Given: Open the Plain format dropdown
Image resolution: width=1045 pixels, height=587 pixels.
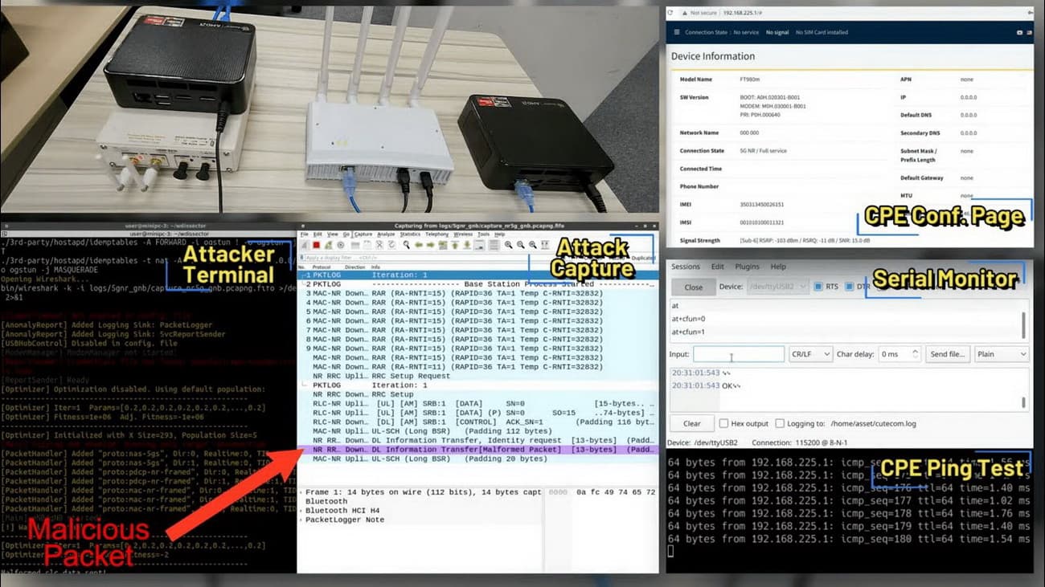Looking at the screenshot, I should click(x=1001, y=354).
